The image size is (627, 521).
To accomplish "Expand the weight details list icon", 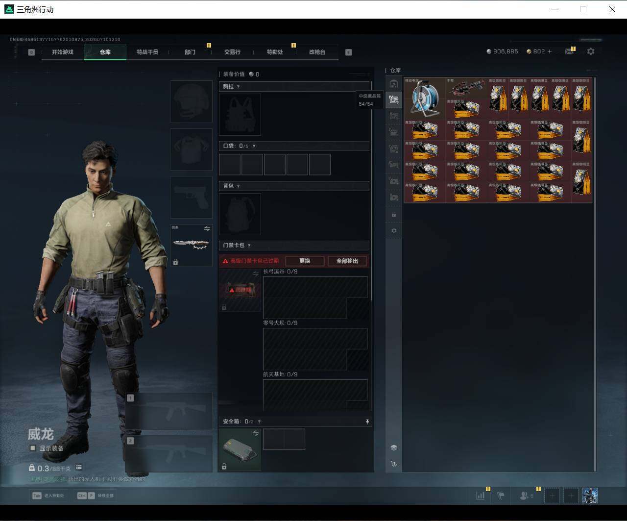I will pos(79,468).
